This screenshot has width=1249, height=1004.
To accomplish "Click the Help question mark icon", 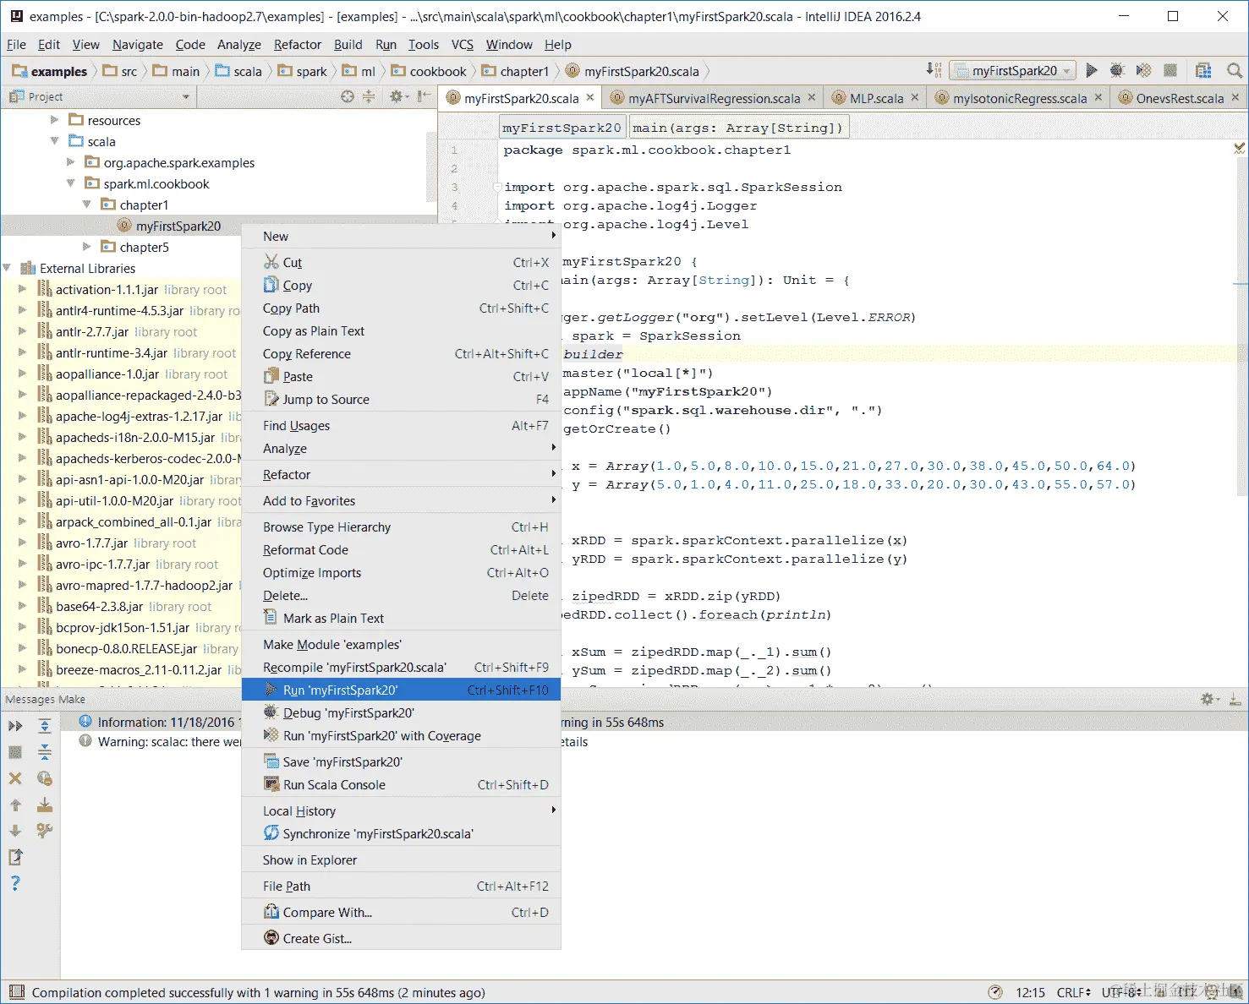I will [x=15, y=883].
